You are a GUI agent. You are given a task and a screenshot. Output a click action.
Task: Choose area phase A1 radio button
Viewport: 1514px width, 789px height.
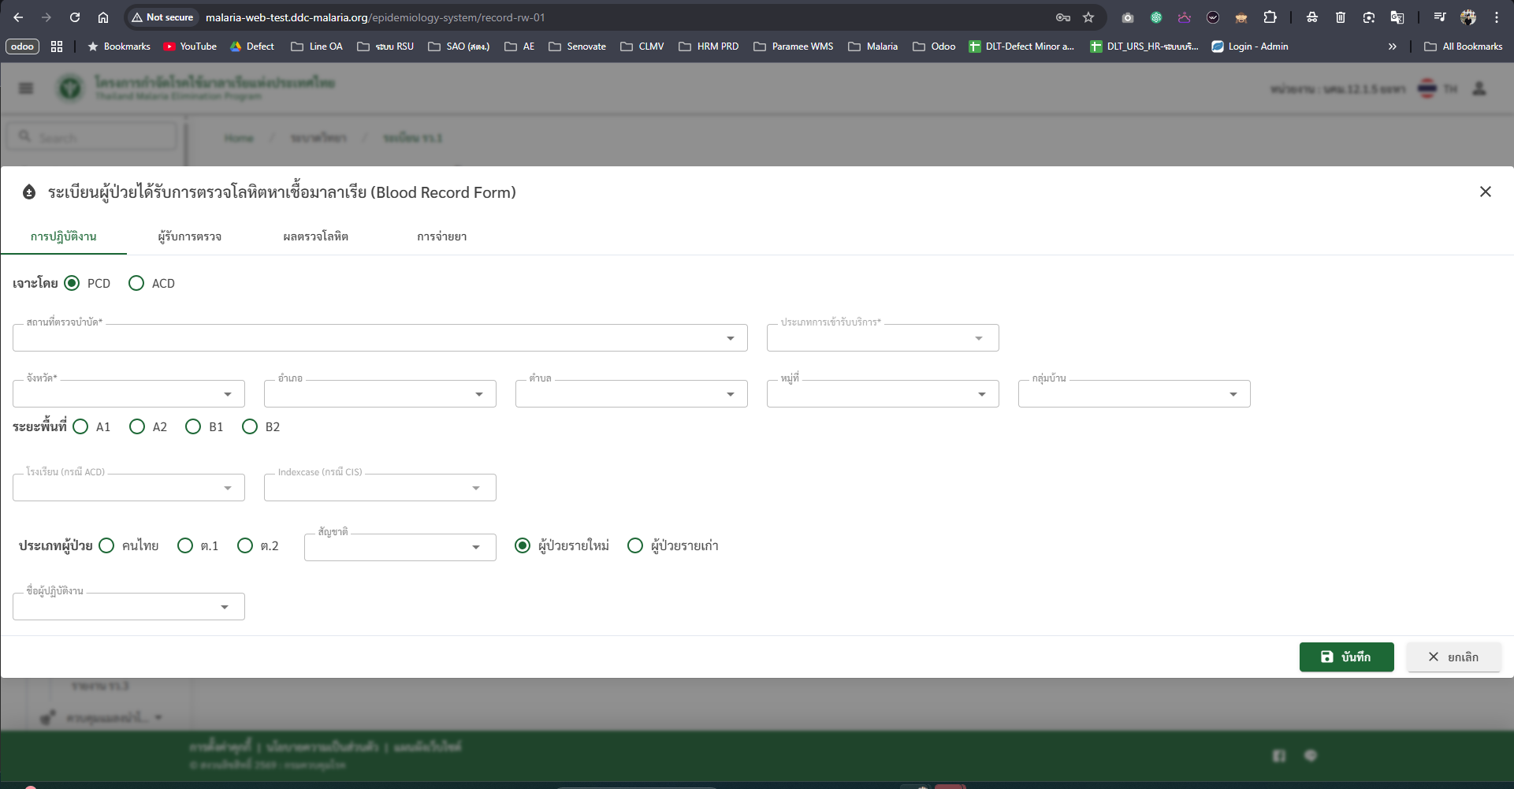coord(80,426)
